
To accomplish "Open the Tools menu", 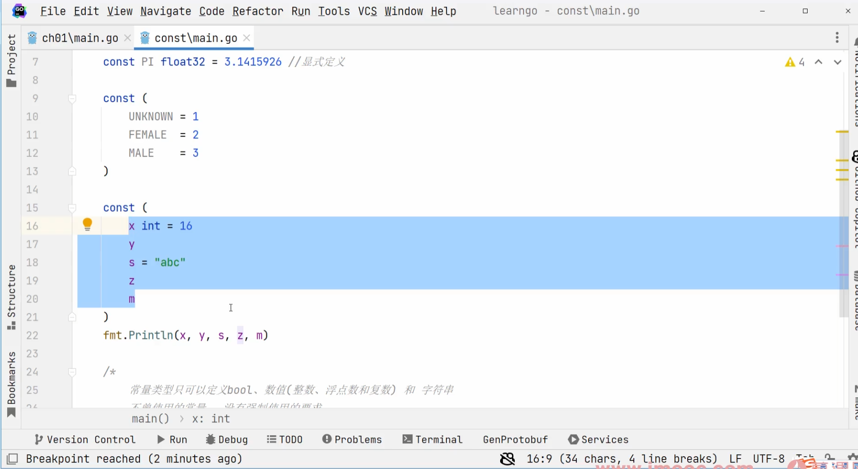I will [334, 11].
